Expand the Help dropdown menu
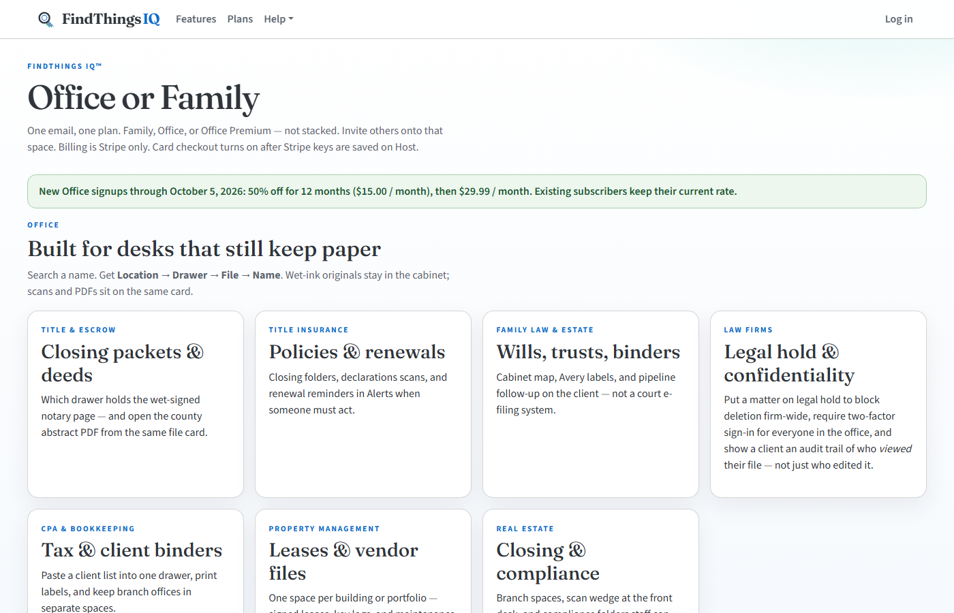Image resolution: width=954 pixels, height=613 pixels. (279, 19)
